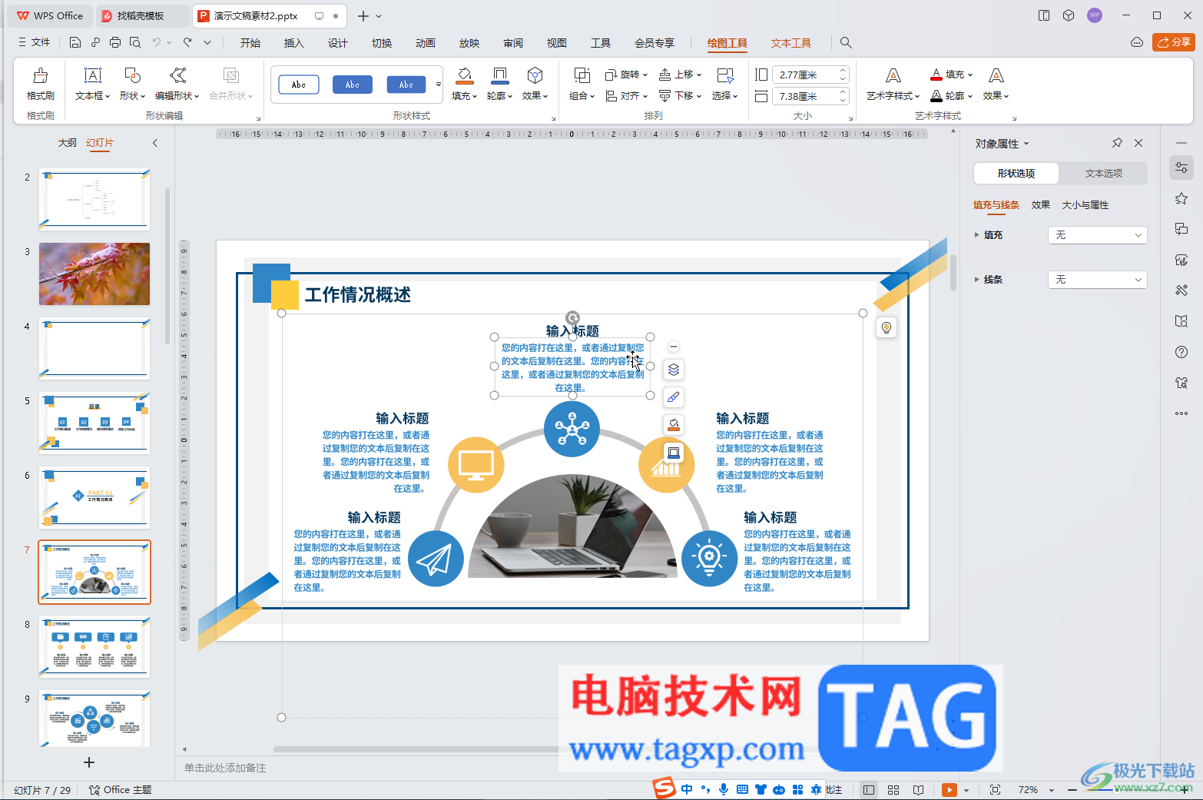Select the first blue filled Abc style
This screenshot has height=800, width=1203.
pyautogui.click(x=353, y=85)
